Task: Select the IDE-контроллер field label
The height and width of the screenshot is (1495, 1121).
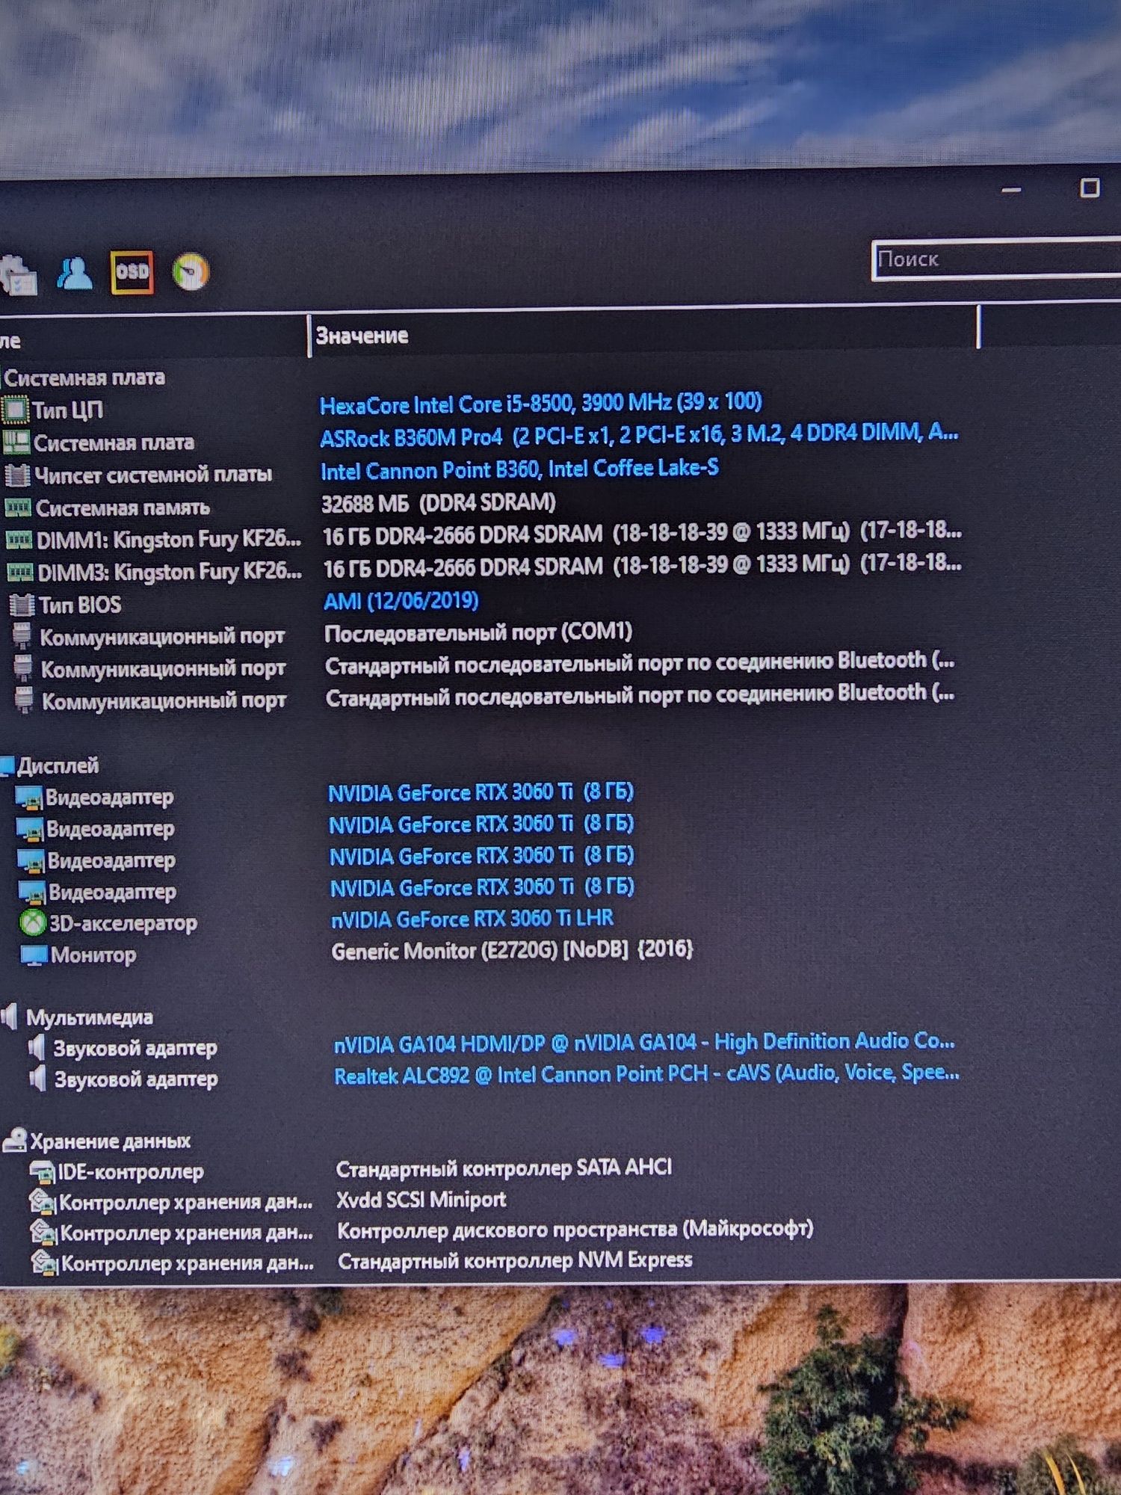Action: (x=131, y=1171)
